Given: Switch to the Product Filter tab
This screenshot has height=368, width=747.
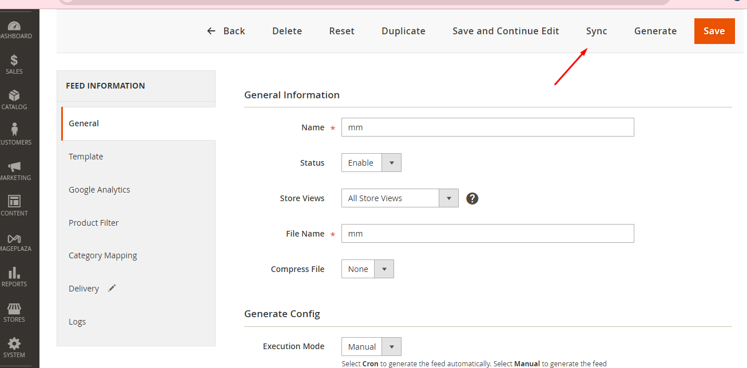Looking at the screenshot, I should [x=94, y=223].
